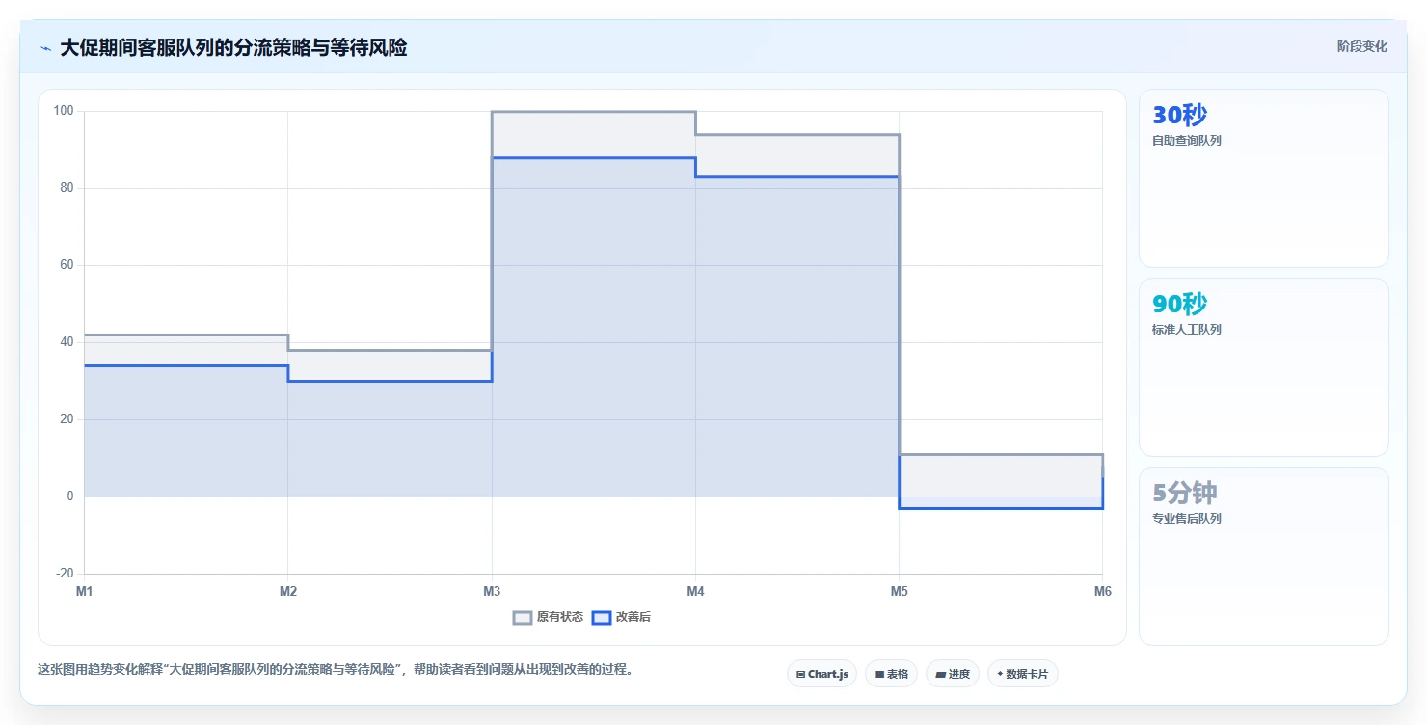Click the M2 x-axis label
The width and height of the screenshot is (1427, 725).
click(x=287, y=592)
